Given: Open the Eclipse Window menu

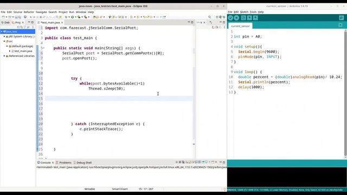Looking at the screenshot, I should tap(81, 12).
